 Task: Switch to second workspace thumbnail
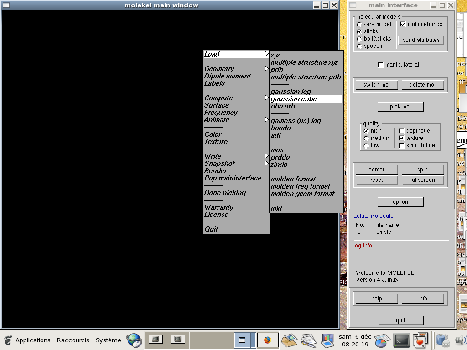point(178,340)
